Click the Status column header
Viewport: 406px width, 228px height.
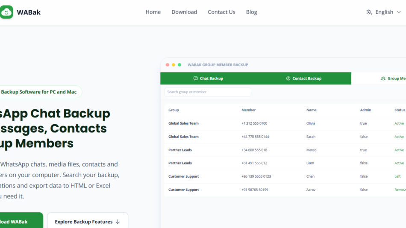[x=400, y=110]
